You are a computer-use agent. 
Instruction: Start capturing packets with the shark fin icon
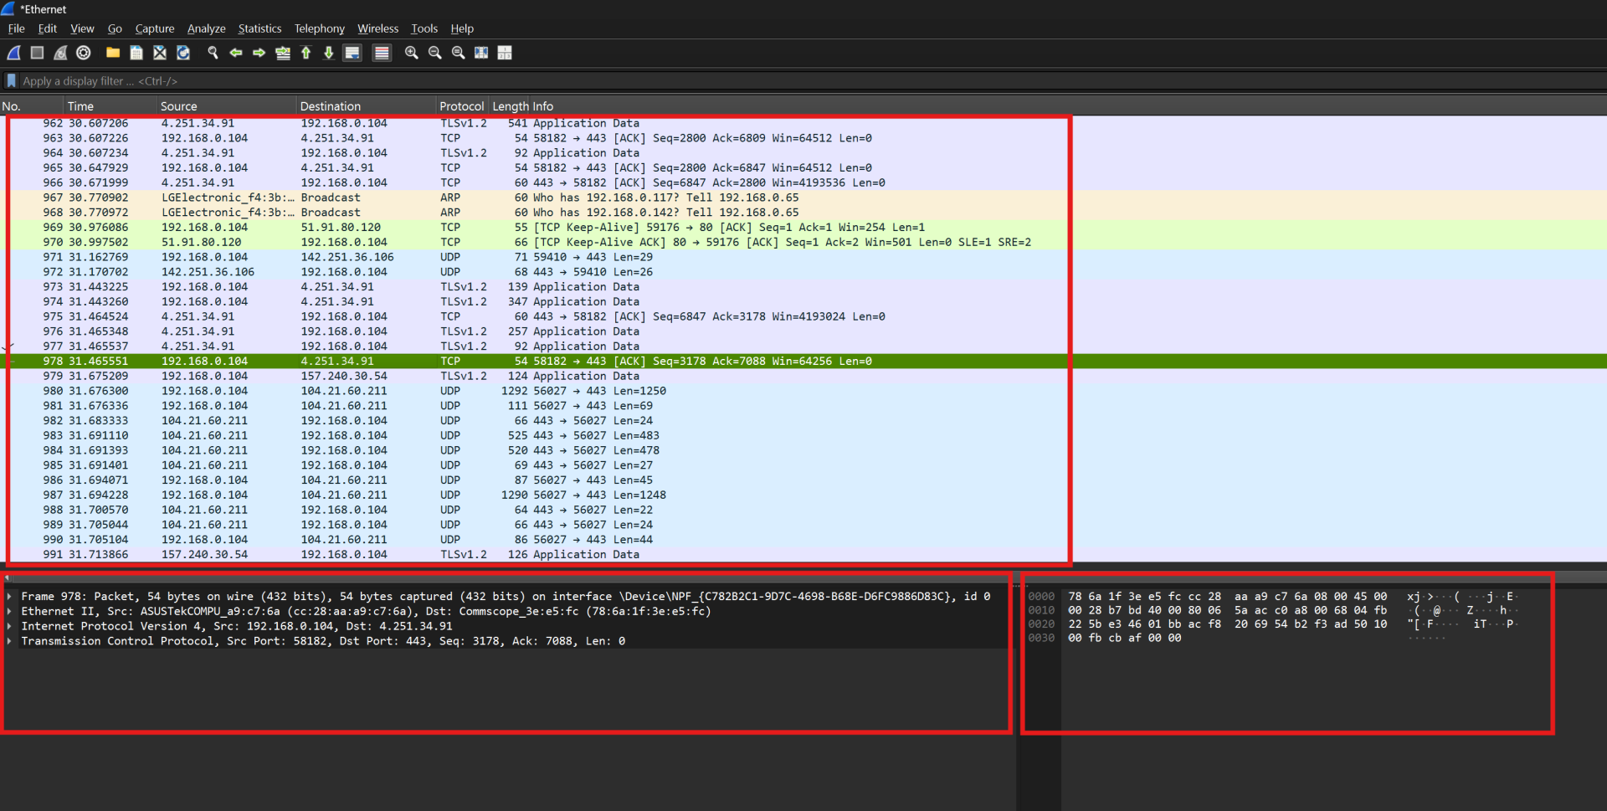[x=14, y=53]
